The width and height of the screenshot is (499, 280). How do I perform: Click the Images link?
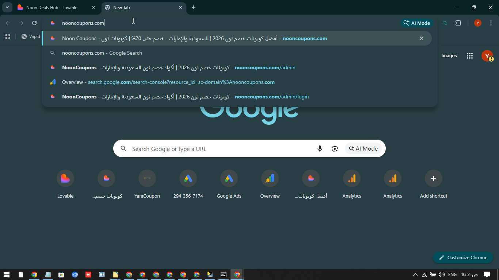pyautogui.click(x=449, y=56)
